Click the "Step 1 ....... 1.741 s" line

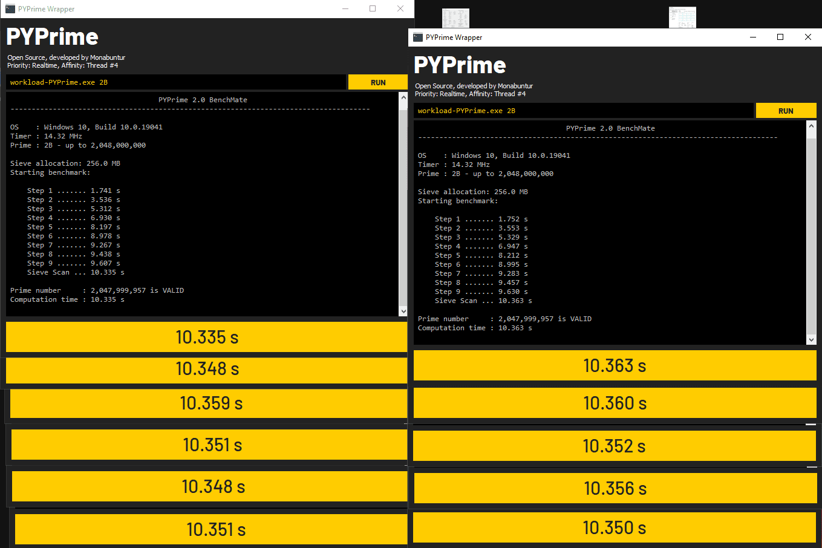tap(74, 191)
